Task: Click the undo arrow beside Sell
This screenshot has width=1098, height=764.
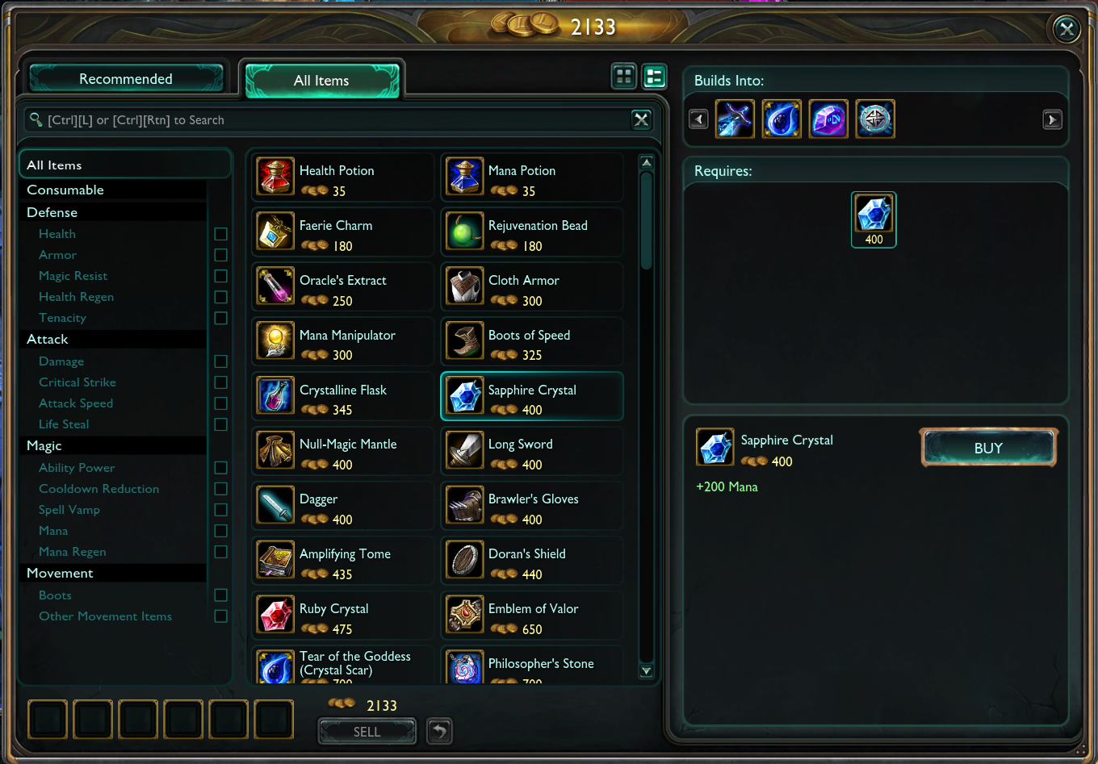Action: tap(439, 731)
